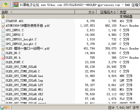Select the parent folder '..' icon
The width and height of the screenshot is (140, 110).
[3, 16]
